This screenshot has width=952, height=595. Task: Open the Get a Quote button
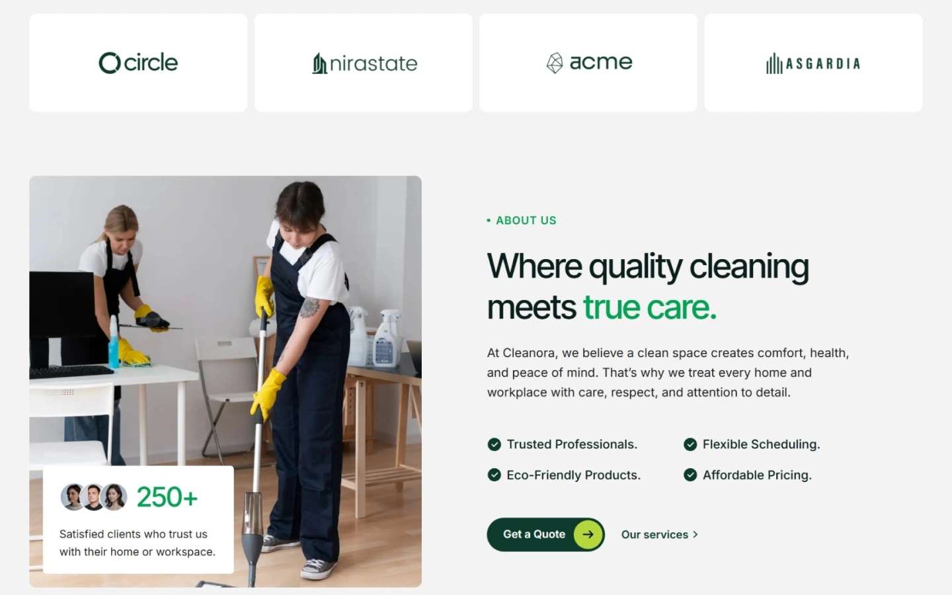pos(545,534)
